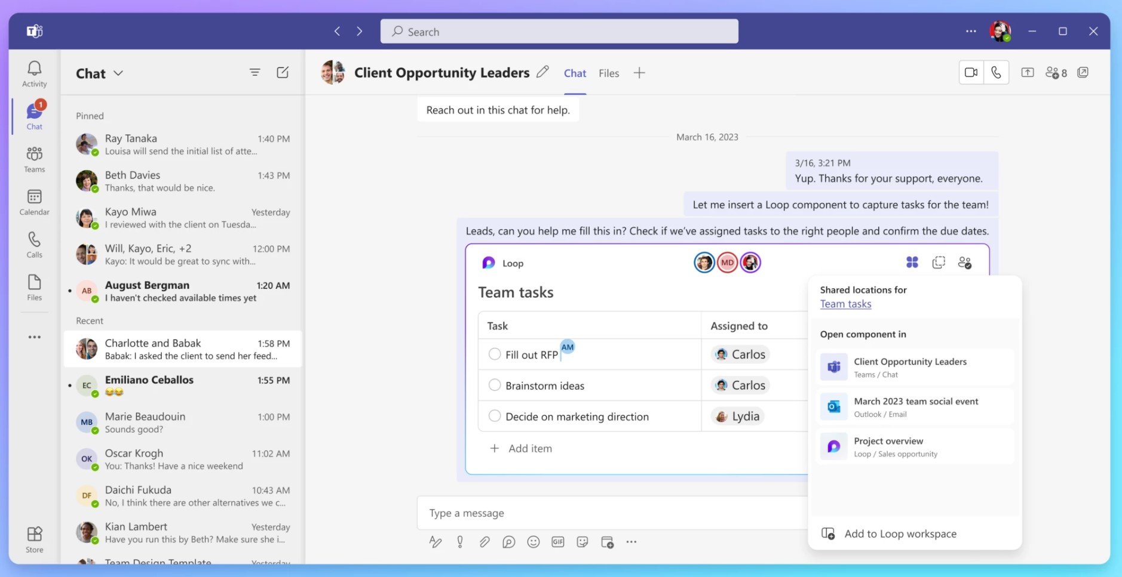Open the Team tasks link
Viewport: 1122px width, 577px height.
845,304
